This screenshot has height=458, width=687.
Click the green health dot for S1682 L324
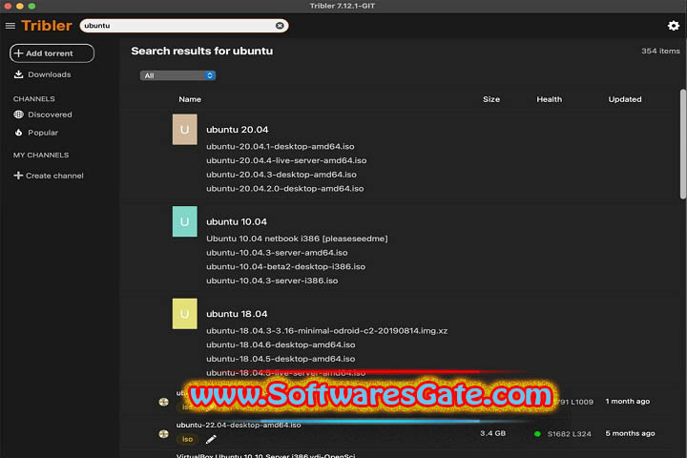pyautogui.click(x=537, y=434)
